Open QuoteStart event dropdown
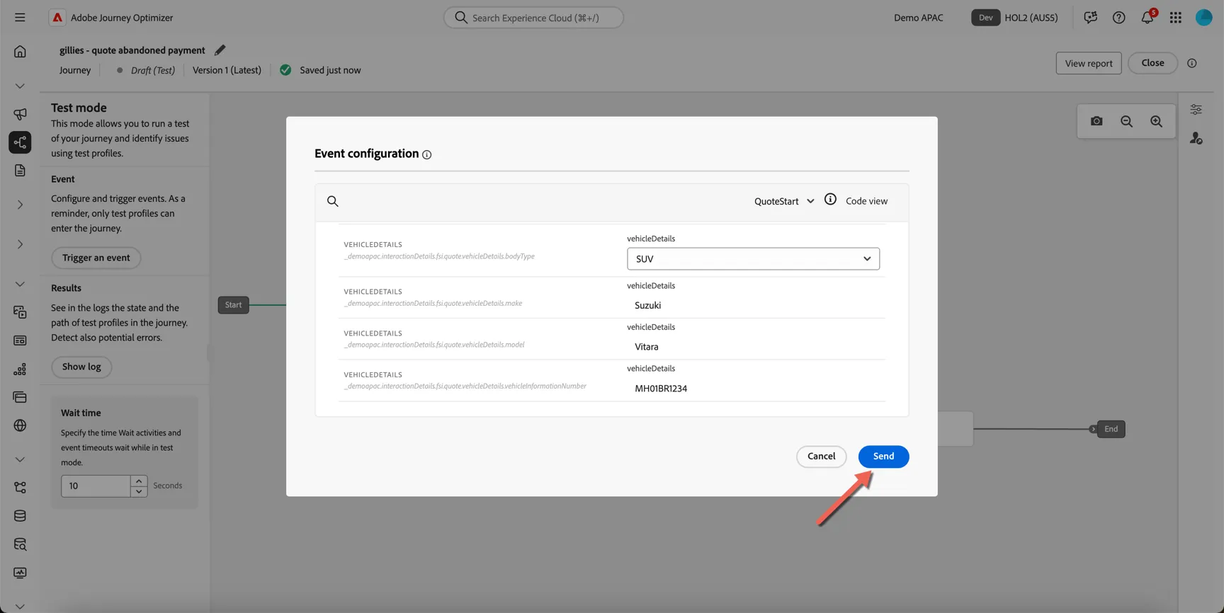Viewport: 1224px width, 613px height. pos(784,202)
